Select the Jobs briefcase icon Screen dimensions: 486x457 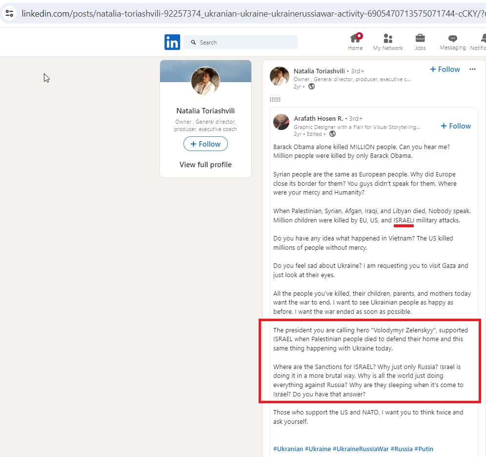pyautogui.click(x=420, y=39)
